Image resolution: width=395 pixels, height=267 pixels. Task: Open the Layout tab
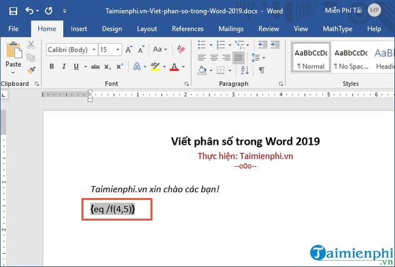click(x=147, y=29)
